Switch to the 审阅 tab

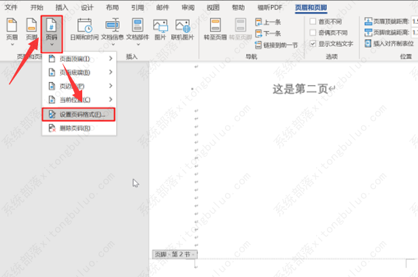click(188, 7)
